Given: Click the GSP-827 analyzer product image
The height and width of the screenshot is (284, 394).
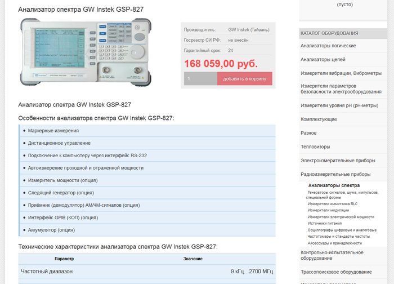Looking at the screenshot, I should click(x=86, y=52).
